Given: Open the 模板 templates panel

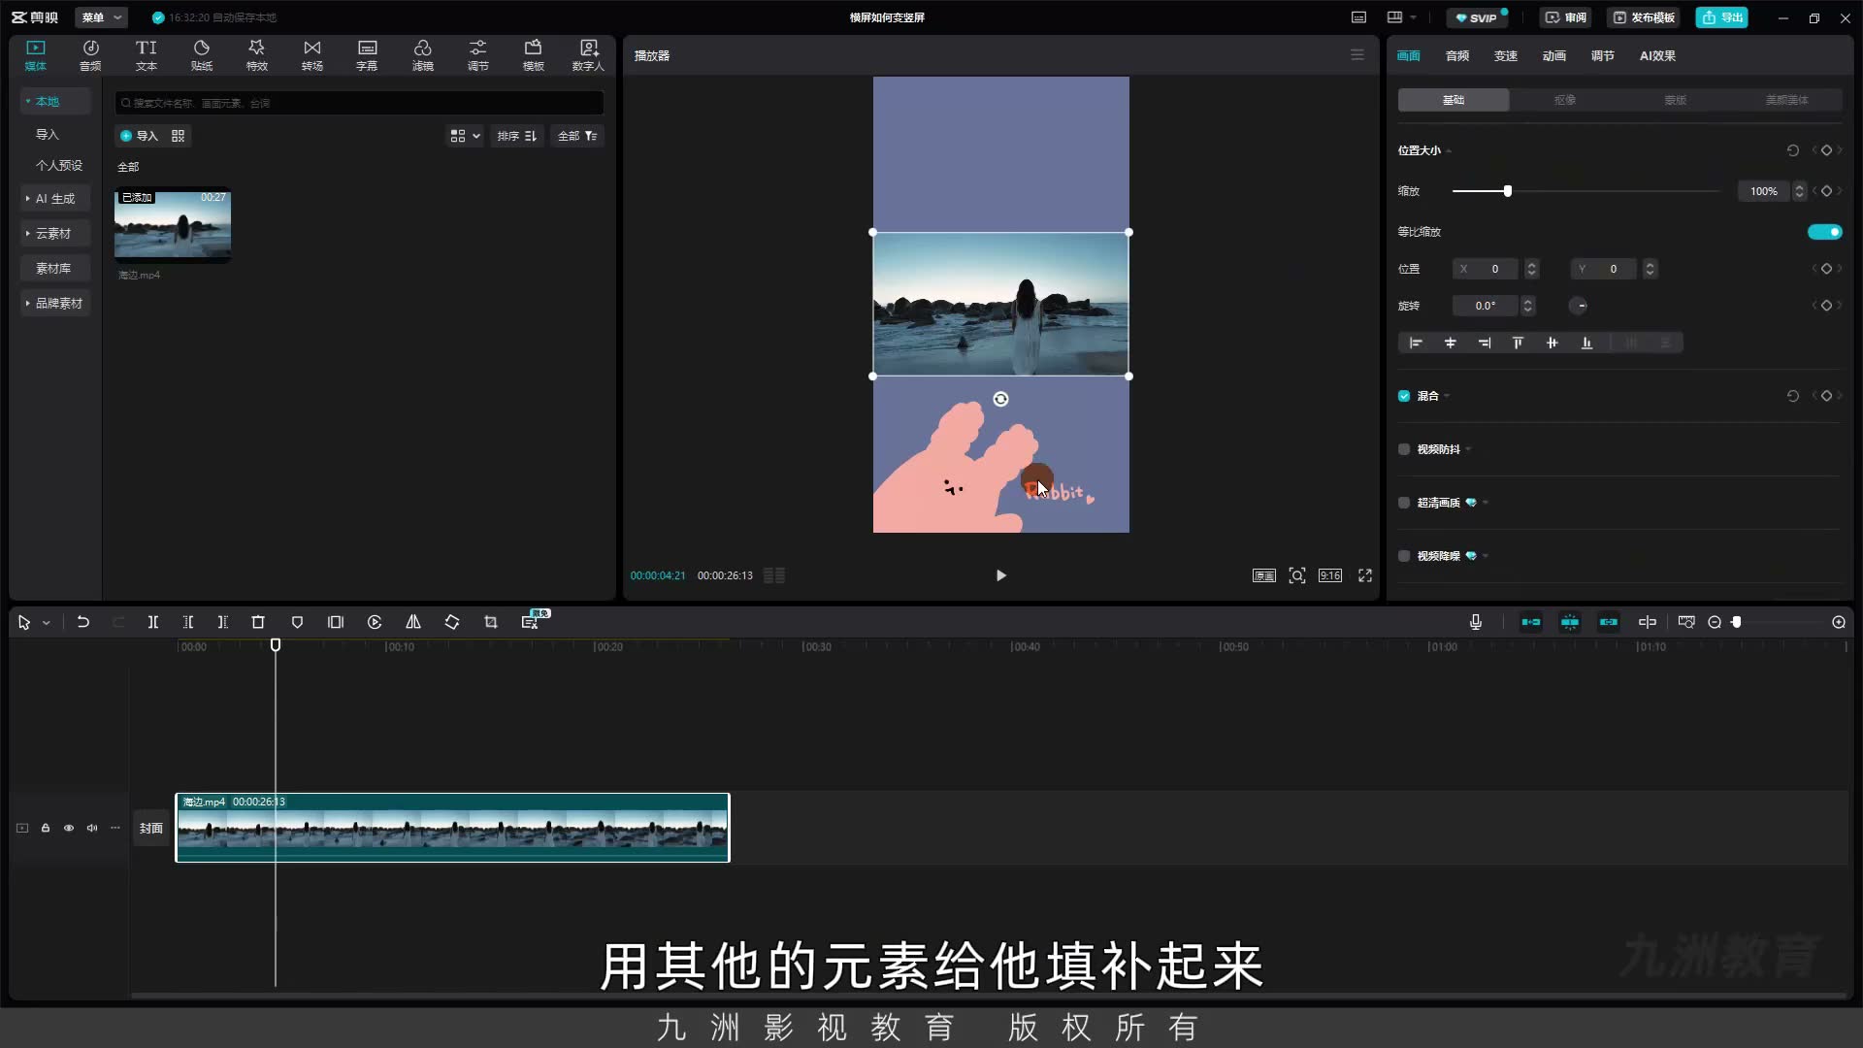Looking at the screenshot, I should [533, 55].
